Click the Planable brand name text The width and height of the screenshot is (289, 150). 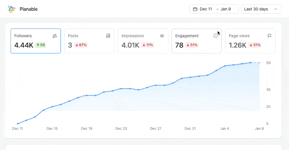tap(29, 9)
